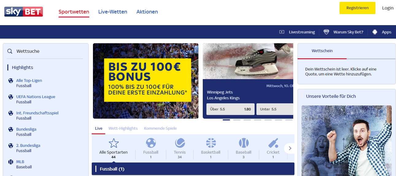Open the 100€ Bonus promo banner

point(146,81)
